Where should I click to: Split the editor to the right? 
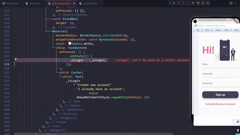(x=231, y=3)
